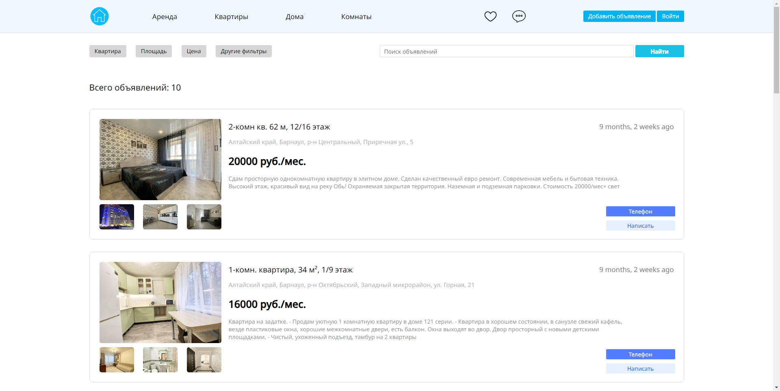Click the Найти search button
780x391 pixels.
pos(659,51)
